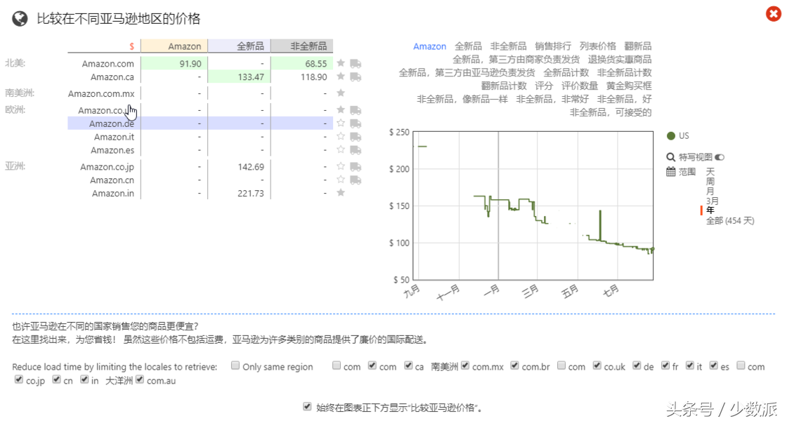Screen dimensions: 787x423
Task: Click the truck icon in the Amazon.cn row
Action: (356, 180)
